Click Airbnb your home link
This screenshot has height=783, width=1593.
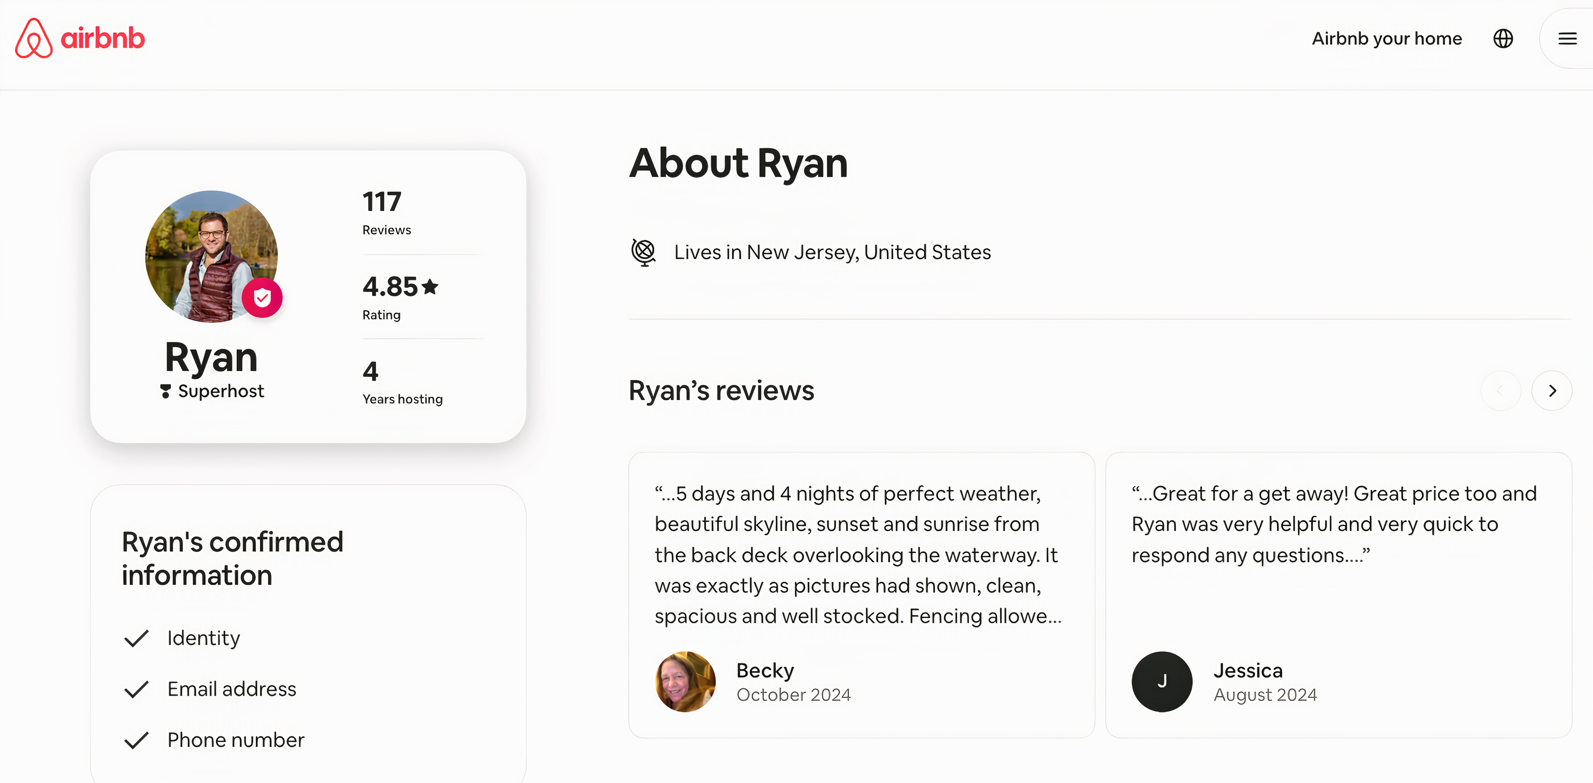click(1386, 38)
